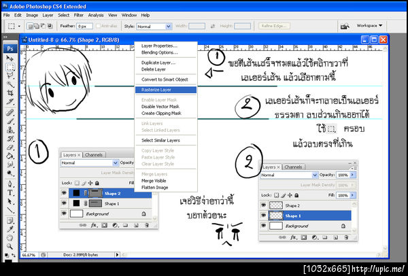Click swap Width and Height arrows
Screen dimensions: 408x276
pyautogui.click(x=213, y=26)
